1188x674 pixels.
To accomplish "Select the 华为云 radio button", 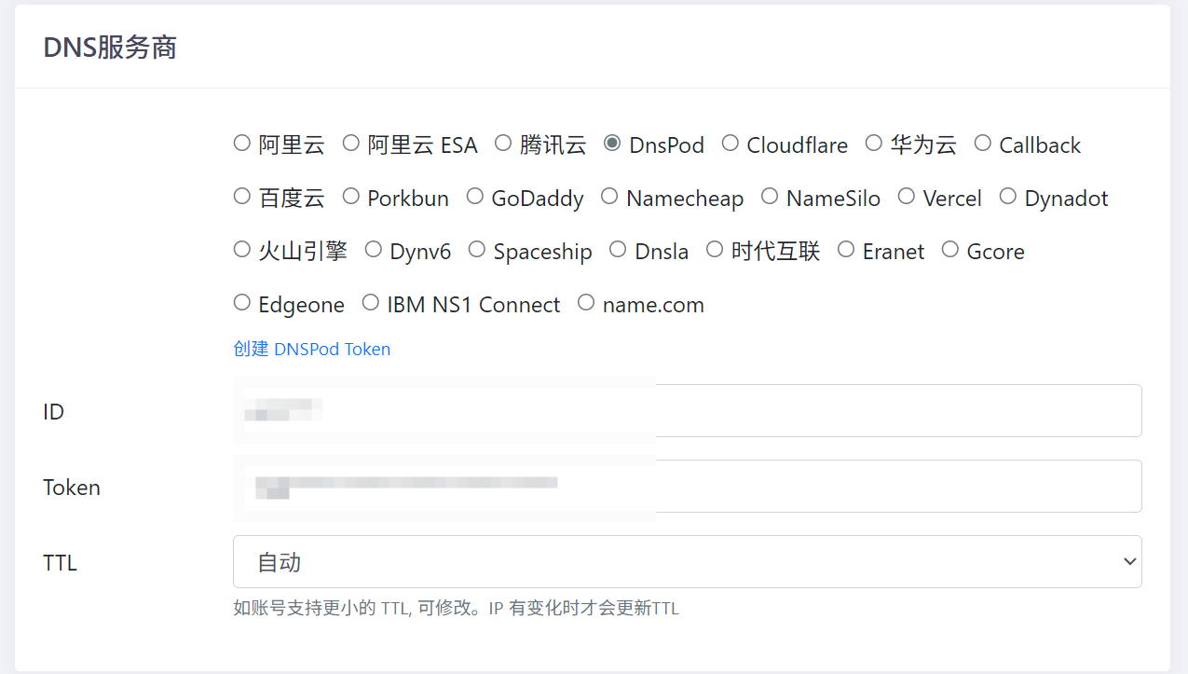I will tap(874, 144).
